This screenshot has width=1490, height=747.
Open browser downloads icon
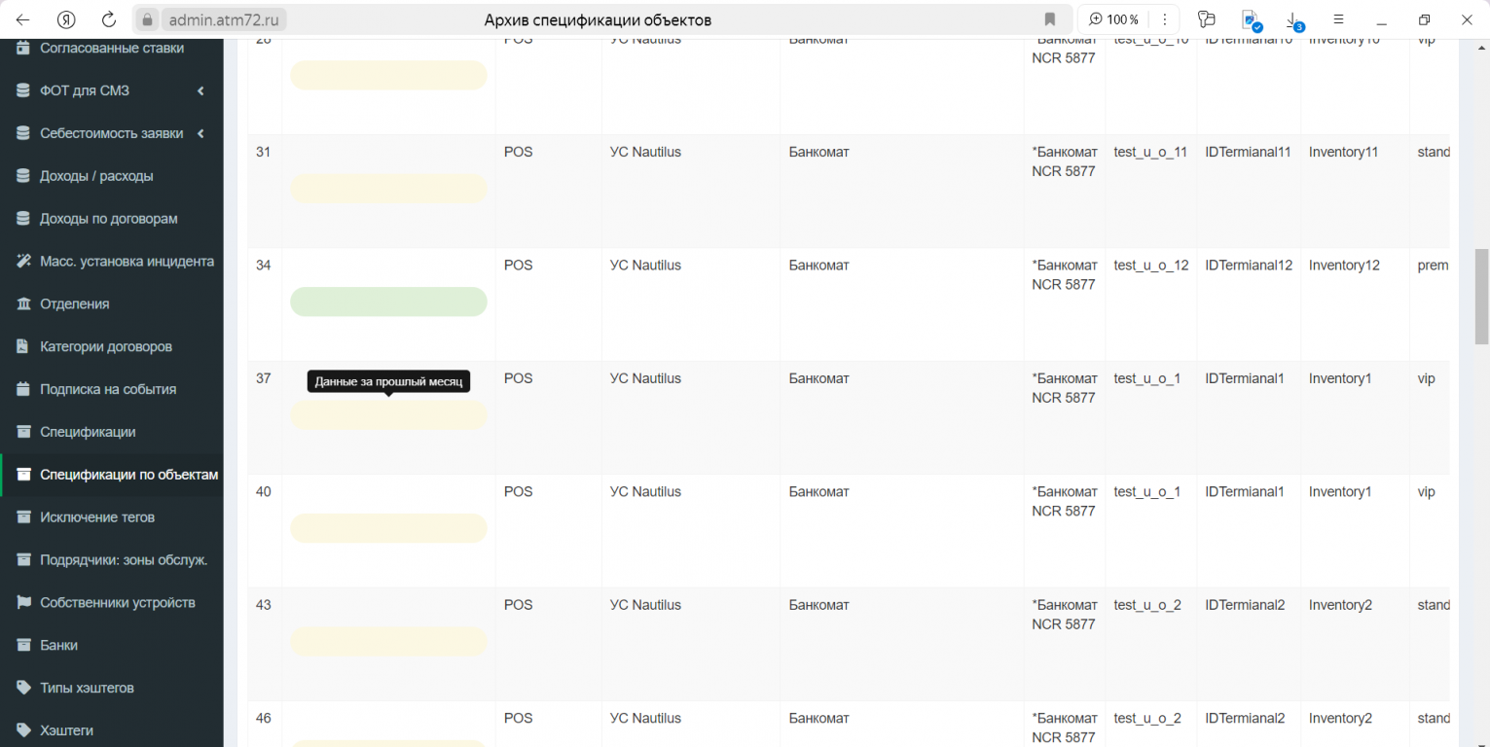[x=1293, y=19]
